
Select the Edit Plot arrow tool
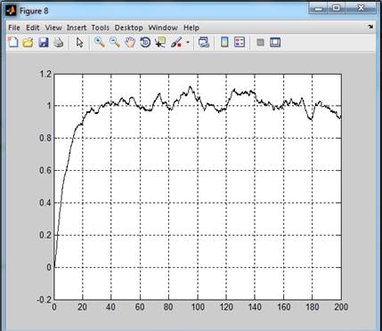pyautogui.click(x=79, y=43)
